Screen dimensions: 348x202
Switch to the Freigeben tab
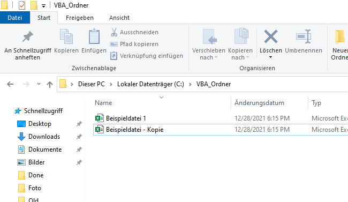80,18
